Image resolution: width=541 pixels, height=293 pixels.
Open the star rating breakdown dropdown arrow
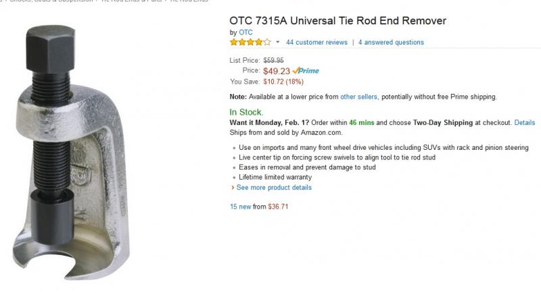tap(277, 42)
